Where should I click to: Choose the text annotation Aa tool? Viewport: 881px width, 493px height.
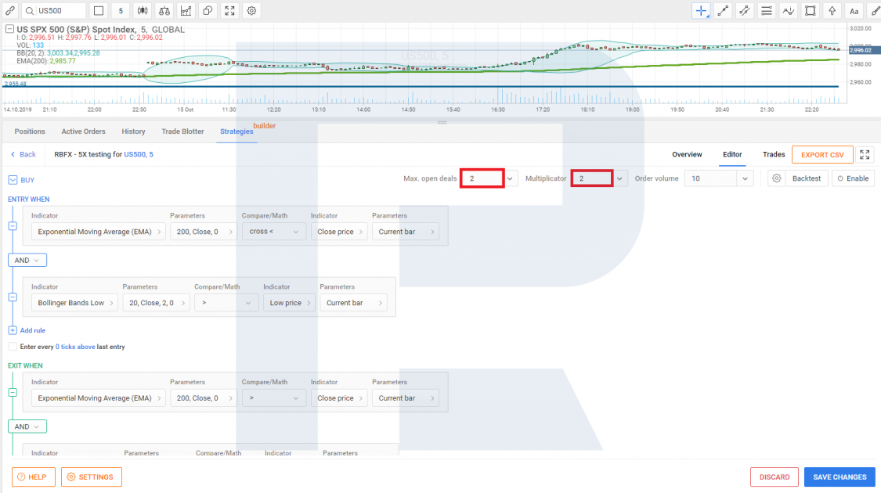tap(854, 11)
